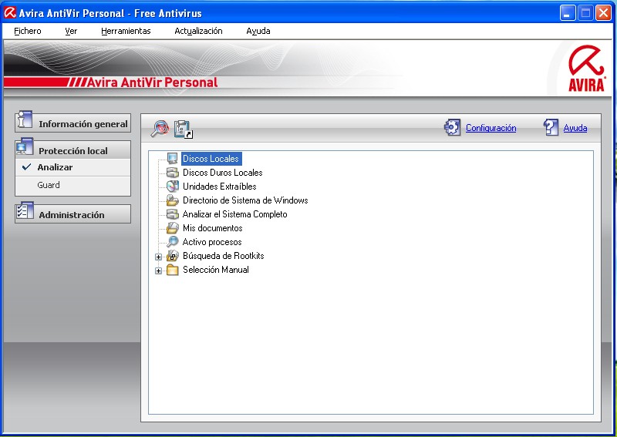
Task: Click the Selección Manual folder icon
Action: click(x=172, y=270)
